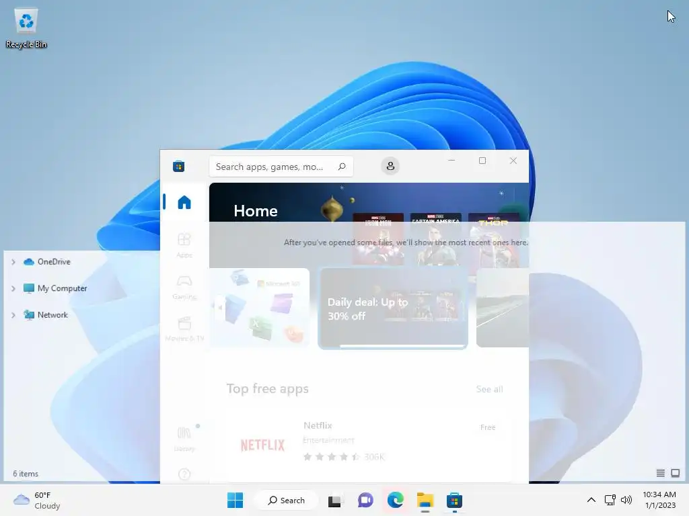Click the Microsoft Store logo in title bar

(x=178, y=167)
